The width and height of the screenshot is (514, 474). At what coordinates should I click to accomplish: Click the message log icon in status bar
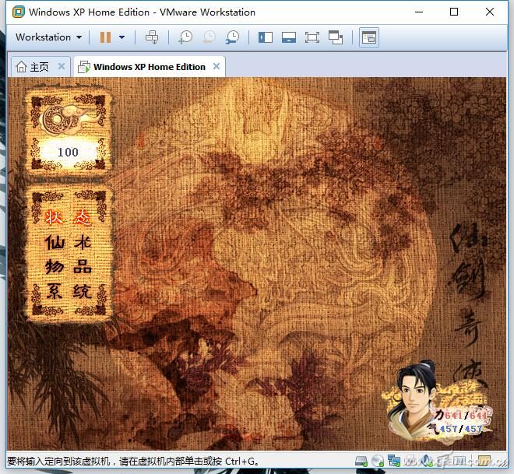click(484, 461)
